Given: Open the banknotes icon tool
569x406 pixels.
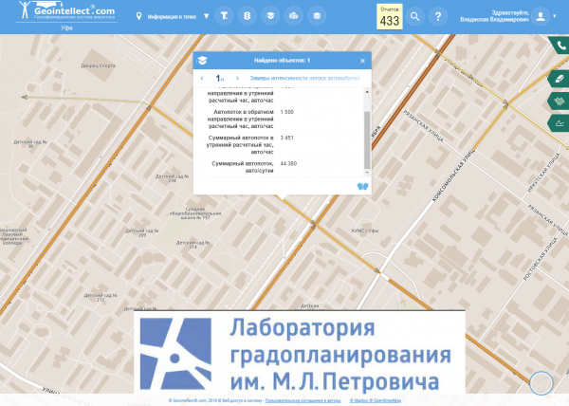Looking at the screenshot, I should tap(293, 16).
